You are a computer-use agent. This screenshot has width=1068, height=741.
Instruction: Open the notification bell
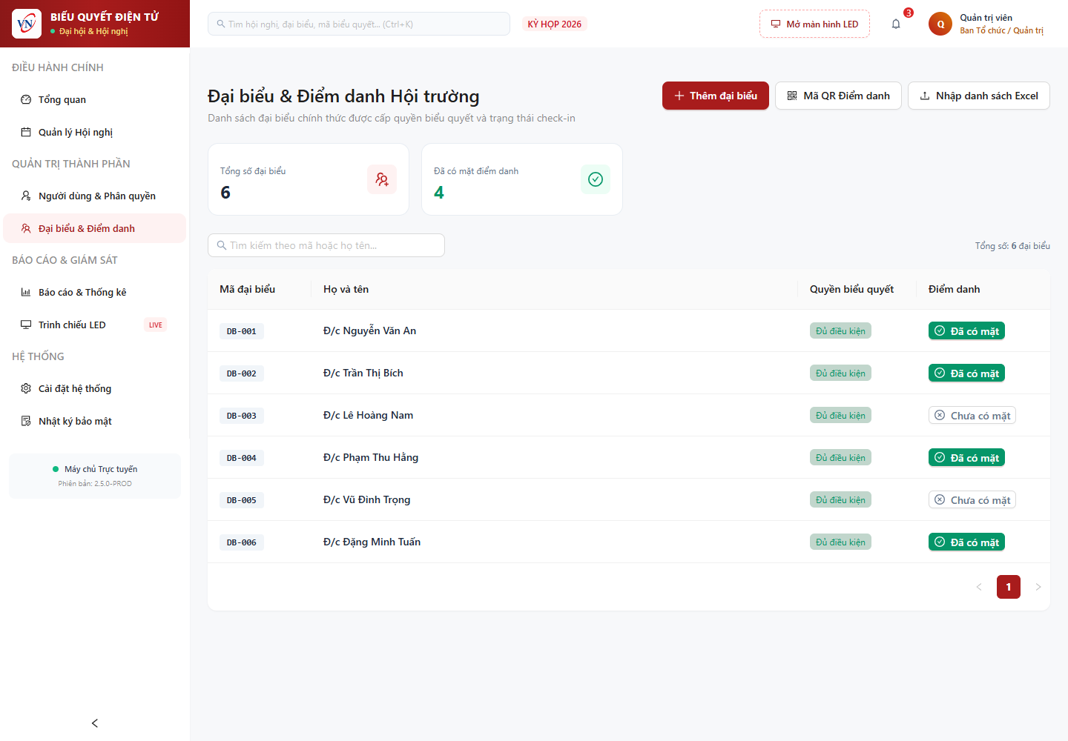pos(896,24)
